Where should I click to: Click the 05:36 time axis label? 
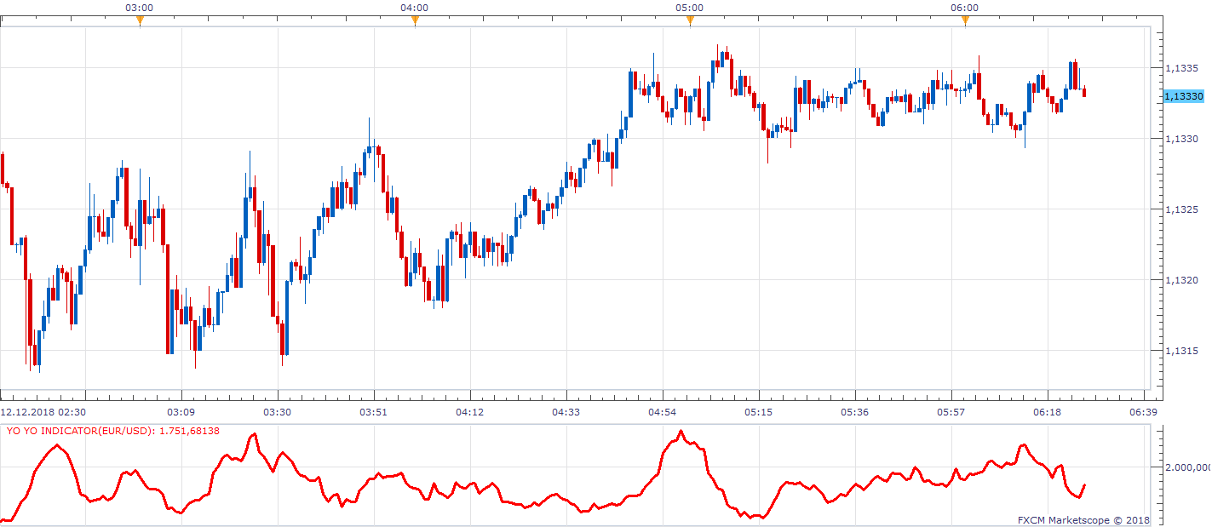[854, 412]
